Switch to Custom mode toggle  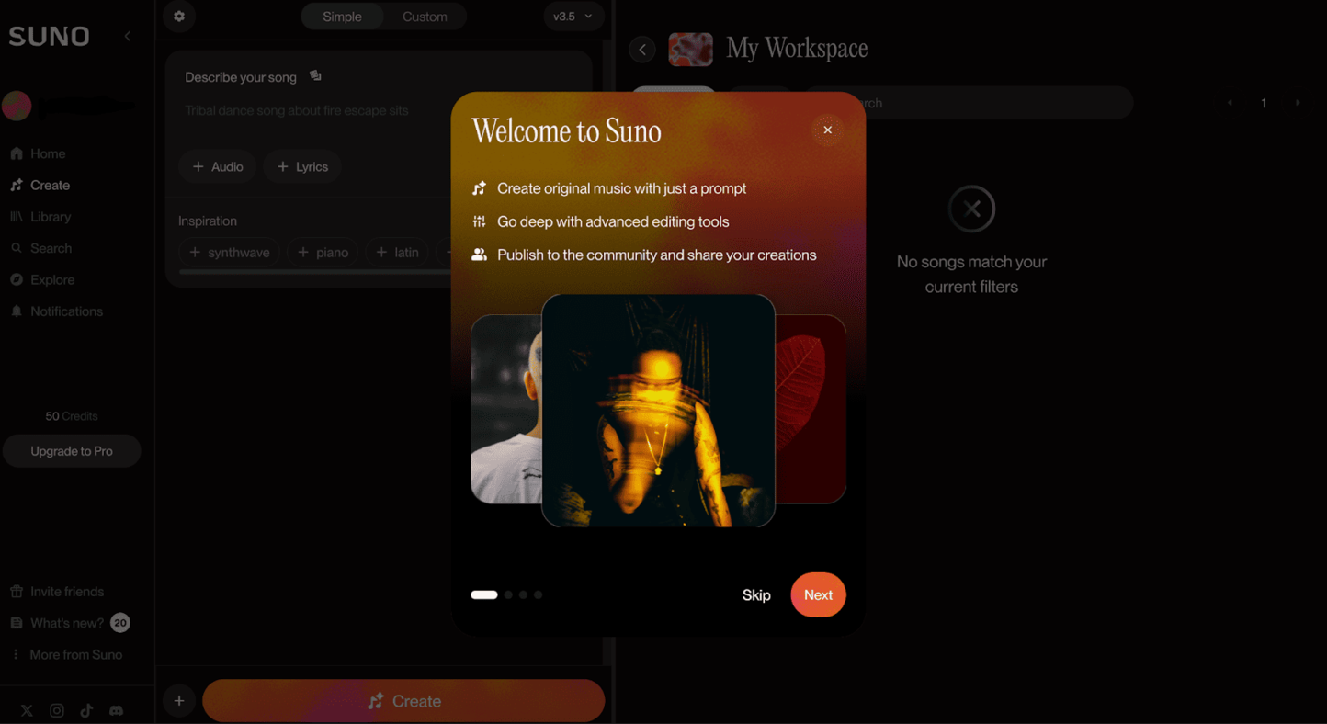[x=425, y=17]
